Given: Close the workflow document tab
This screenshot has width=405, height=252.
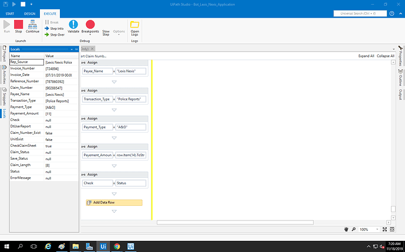Looking at the screenshot, I should (x=92, y=49).
